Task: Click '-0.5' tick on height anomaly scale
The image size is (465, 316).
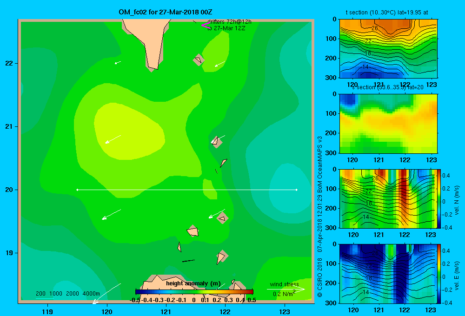Action: (x=135, y=300)
